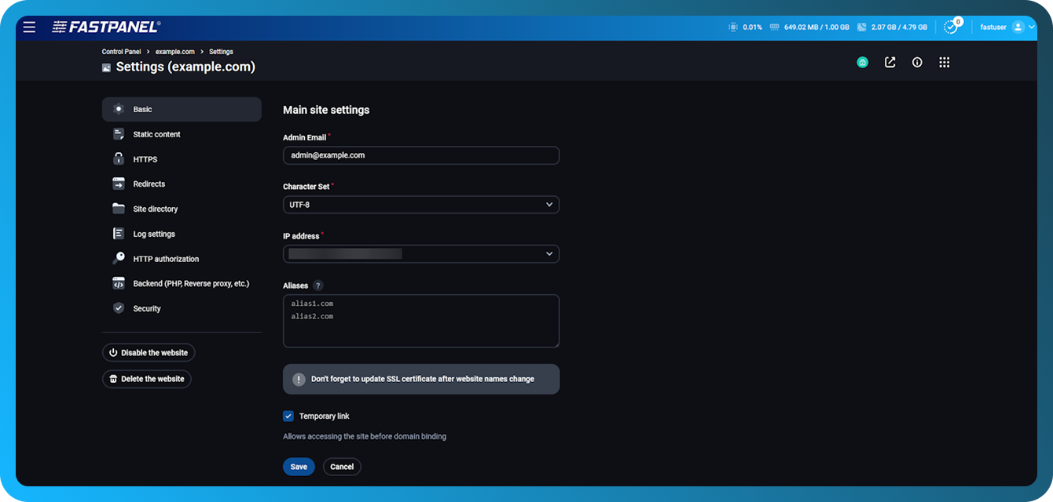Save the main site settings
1053x502 pixels.
pos(299,466)
